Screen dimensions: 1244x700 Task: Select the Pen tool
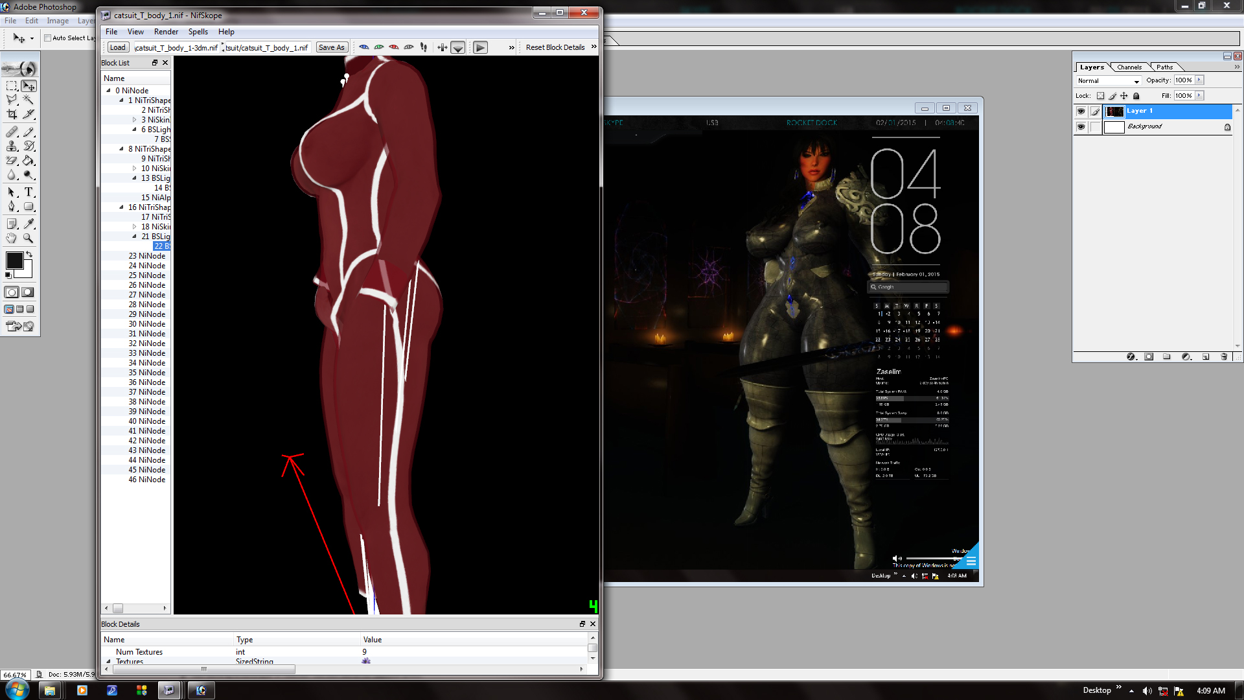[12, 207]
